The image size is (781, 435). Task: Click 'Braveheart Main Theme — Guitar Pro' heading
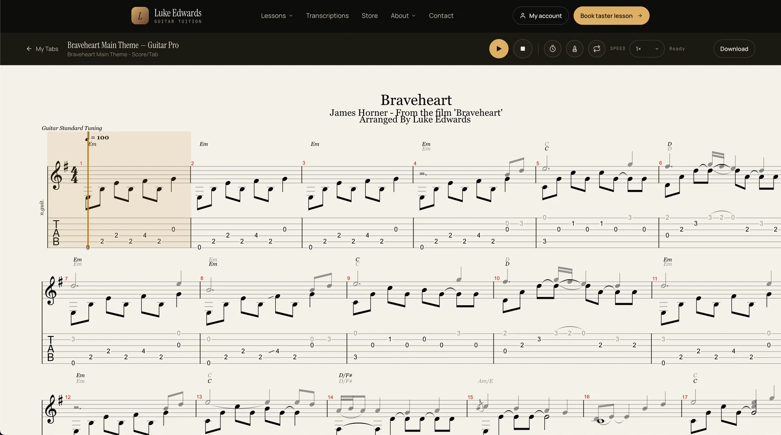coord(123,45)
